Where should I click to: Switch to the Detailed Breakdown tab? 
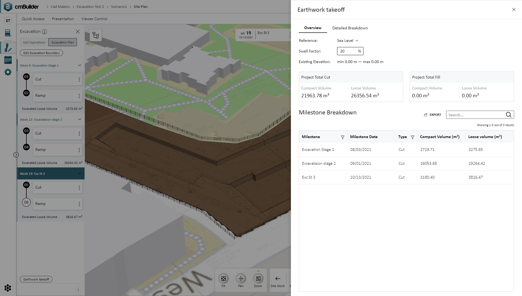pos(350,28)
